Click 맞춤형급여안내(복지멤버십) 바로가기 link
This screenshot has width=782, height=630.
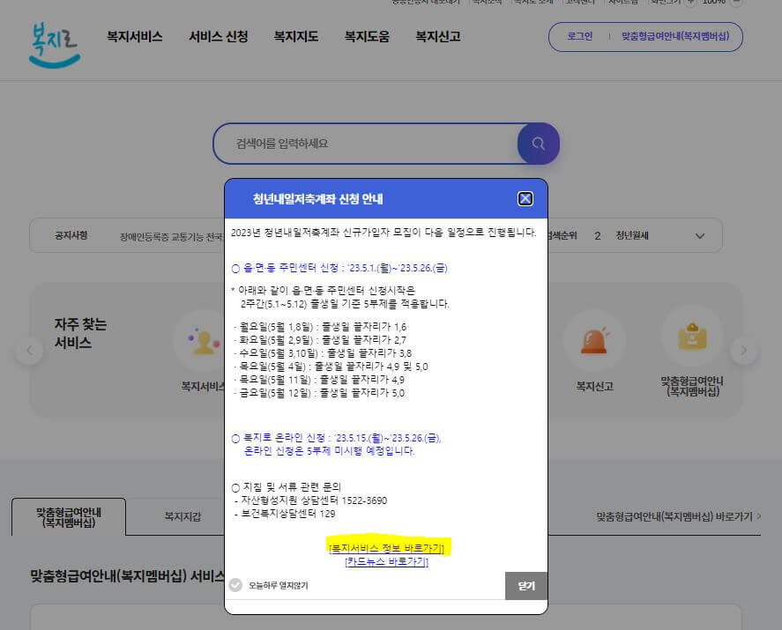point(679,516)
